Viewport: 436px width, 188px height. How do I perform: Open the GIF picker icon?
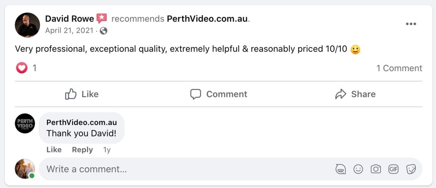click(393, 169)
